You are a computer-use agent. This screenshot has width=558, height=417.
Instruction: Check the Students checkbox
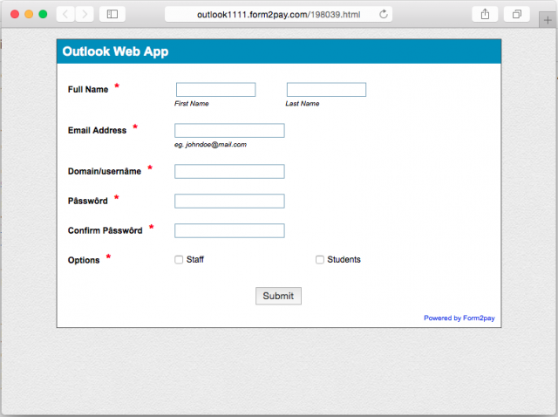point(320,260)
